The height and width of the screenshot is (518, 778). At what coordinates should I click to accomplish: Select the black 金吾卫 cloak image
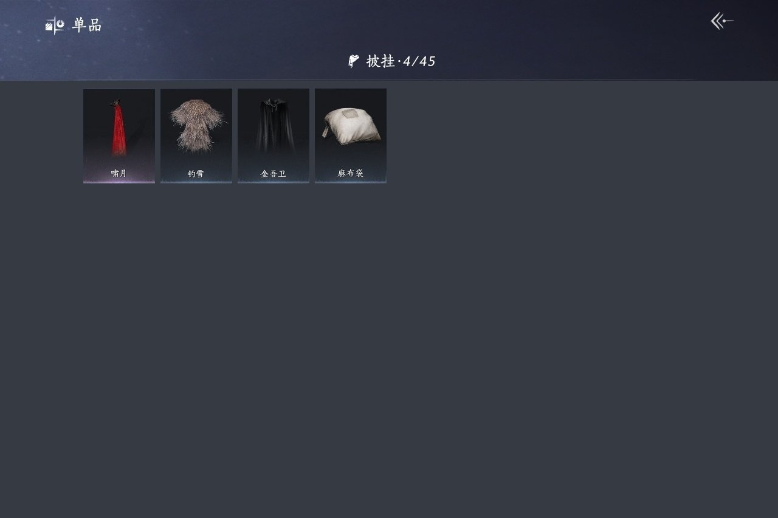[274, 126]
